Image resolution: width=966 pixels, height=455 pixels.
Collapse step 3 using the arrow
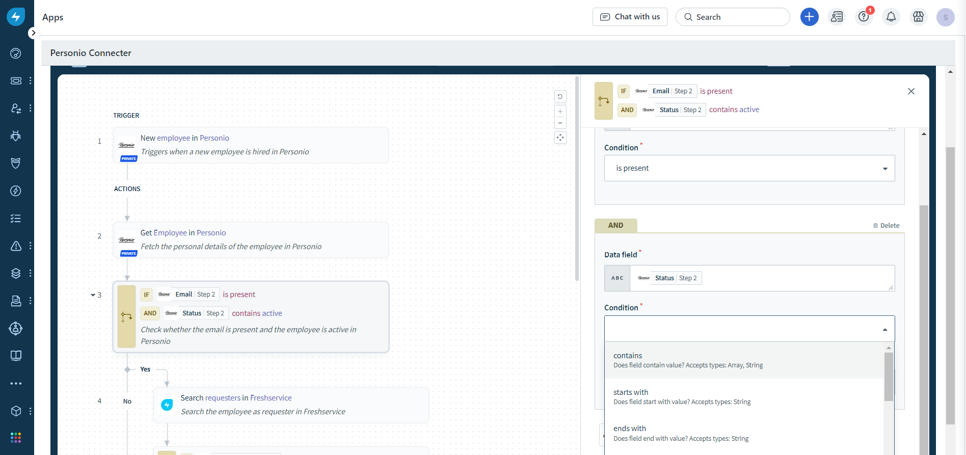93,295
